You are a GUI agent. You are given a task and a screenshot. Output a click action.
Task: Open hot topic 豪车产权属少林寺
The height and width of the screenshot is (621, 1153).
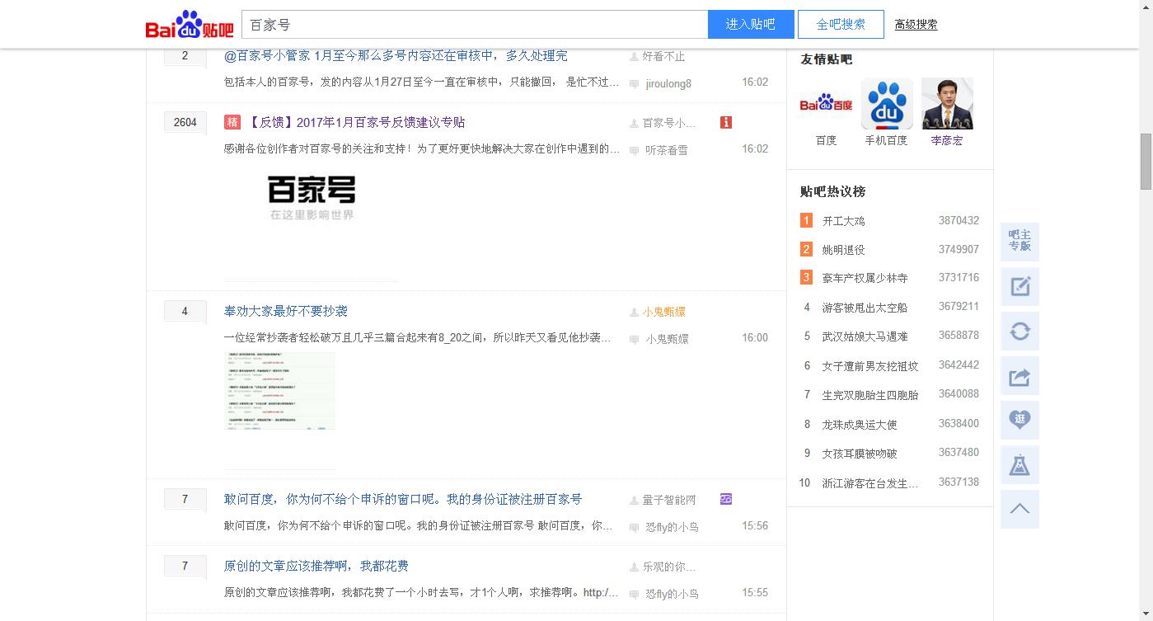(x=865, y=278)
